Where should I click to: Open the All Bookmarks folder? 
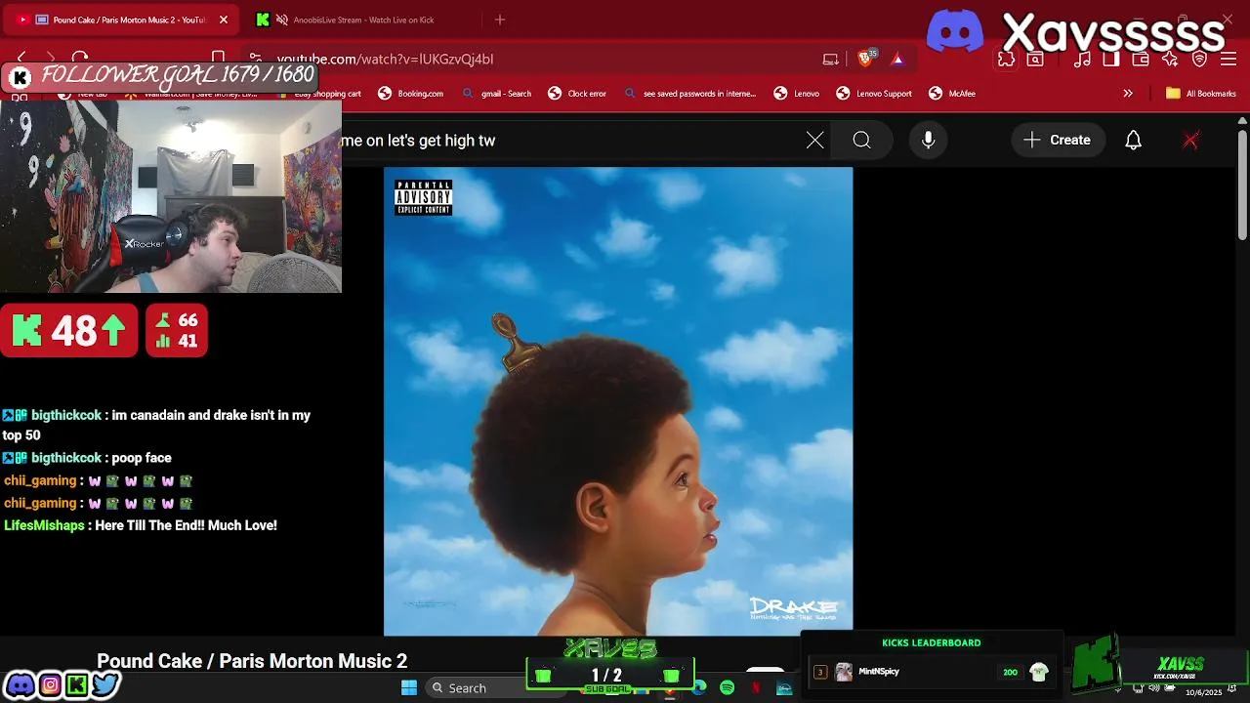coord(1201,94)
